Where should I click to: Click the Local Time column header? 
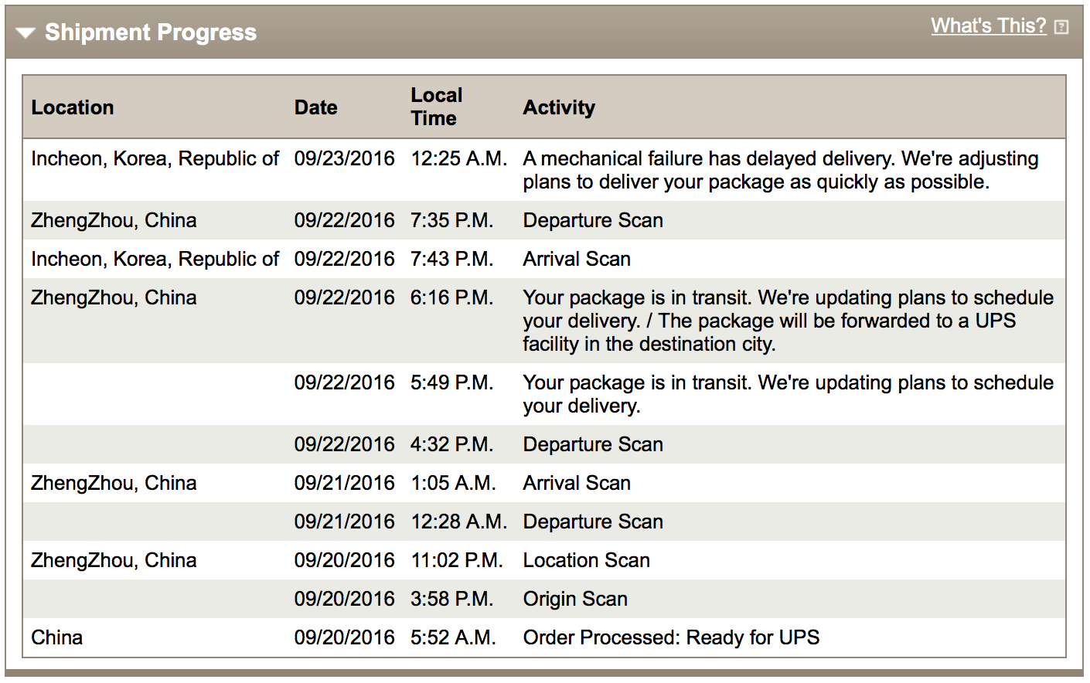point(436,107)
